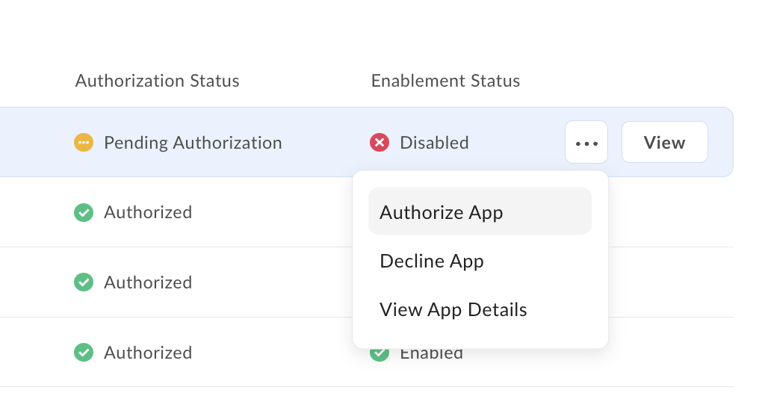762x405 pixels.
Task: Click the partially hidden Enabled label
Action: (431, 354)
